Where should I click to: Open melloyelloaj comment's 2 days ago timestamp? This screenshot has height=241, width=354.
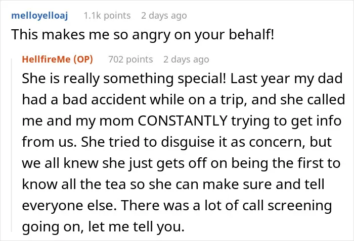click(x=164, y=16)
